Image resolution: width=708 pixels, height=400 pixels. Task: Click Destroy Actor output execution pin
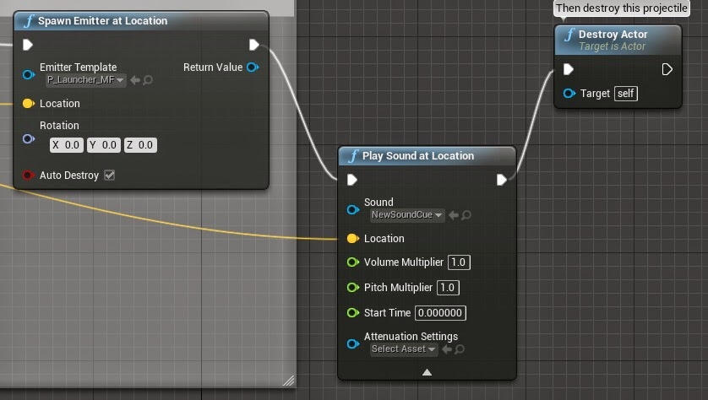667,69
